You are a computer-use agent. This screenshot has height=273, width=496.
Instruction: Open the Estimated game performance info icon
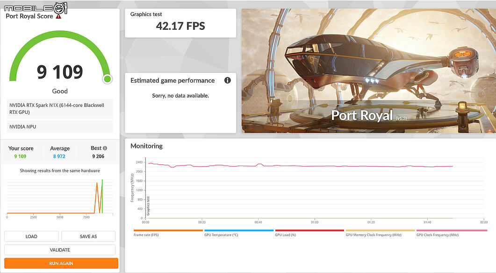pyautogui.click(x=228, y=80)
